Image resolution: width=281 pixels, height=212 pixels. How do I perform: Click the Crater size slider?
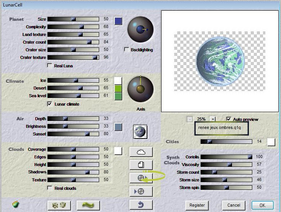pos(73,50)
